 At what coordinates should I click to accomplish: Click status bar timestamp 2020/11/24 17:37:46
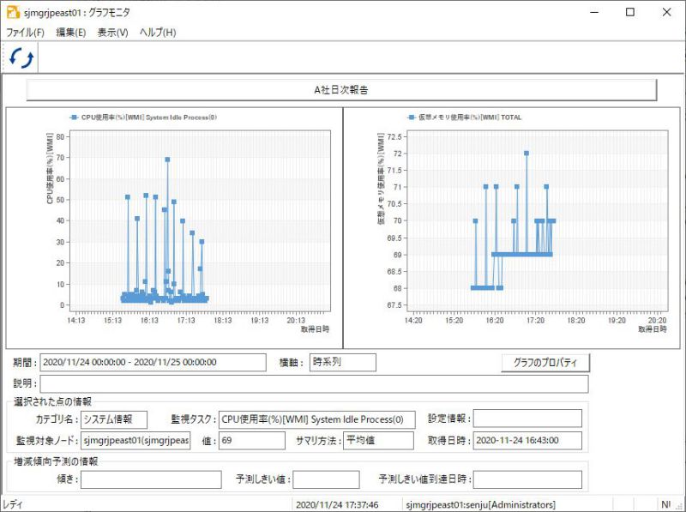coord(337,504)
